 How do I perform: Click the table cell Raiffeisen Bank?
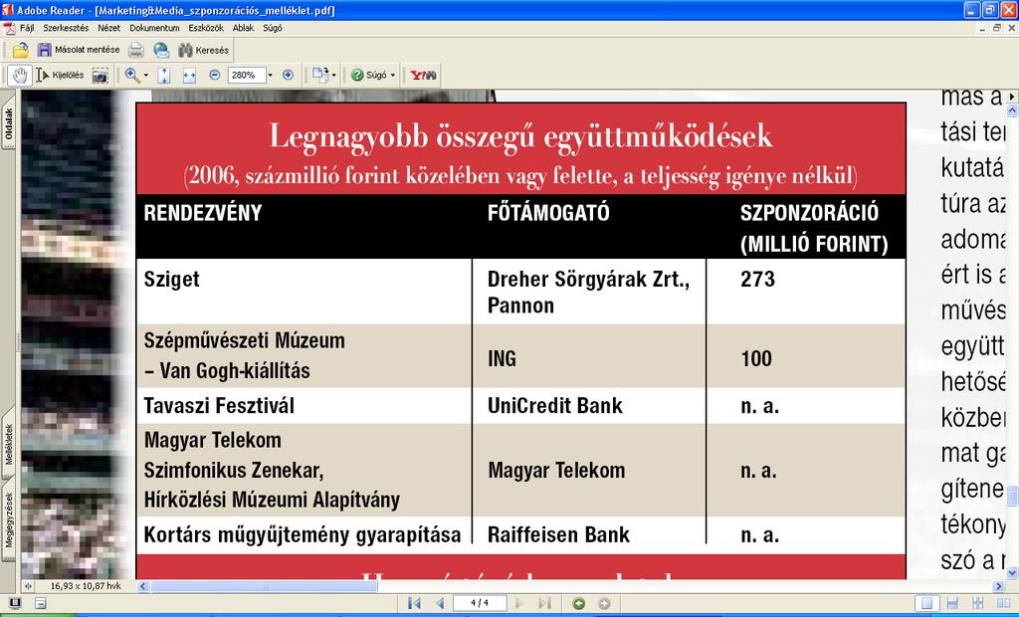click(558, 534)
